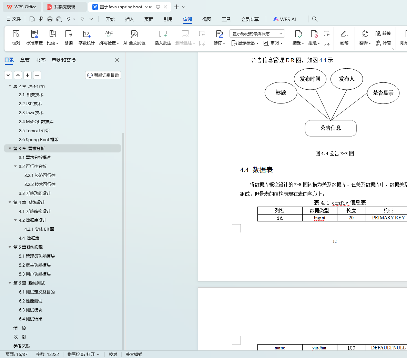Image resolution: width=407 pixels, height=358 pixels.
Task: Start 朗读 read aloud
Action: [x=69, y=37]
